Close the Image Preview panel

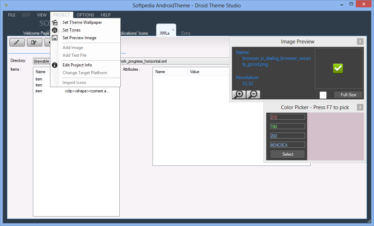click(x=360, y=42)
